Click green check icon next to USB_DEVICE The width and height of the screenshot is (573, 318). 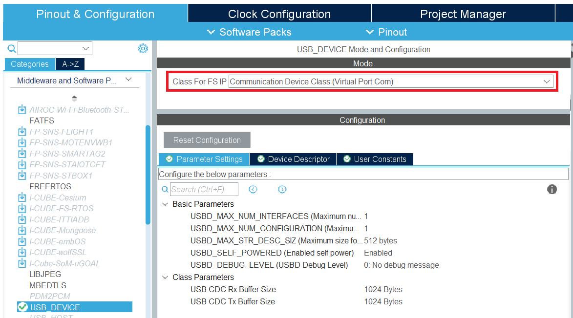pyautogui.click(x=22, y=307)
